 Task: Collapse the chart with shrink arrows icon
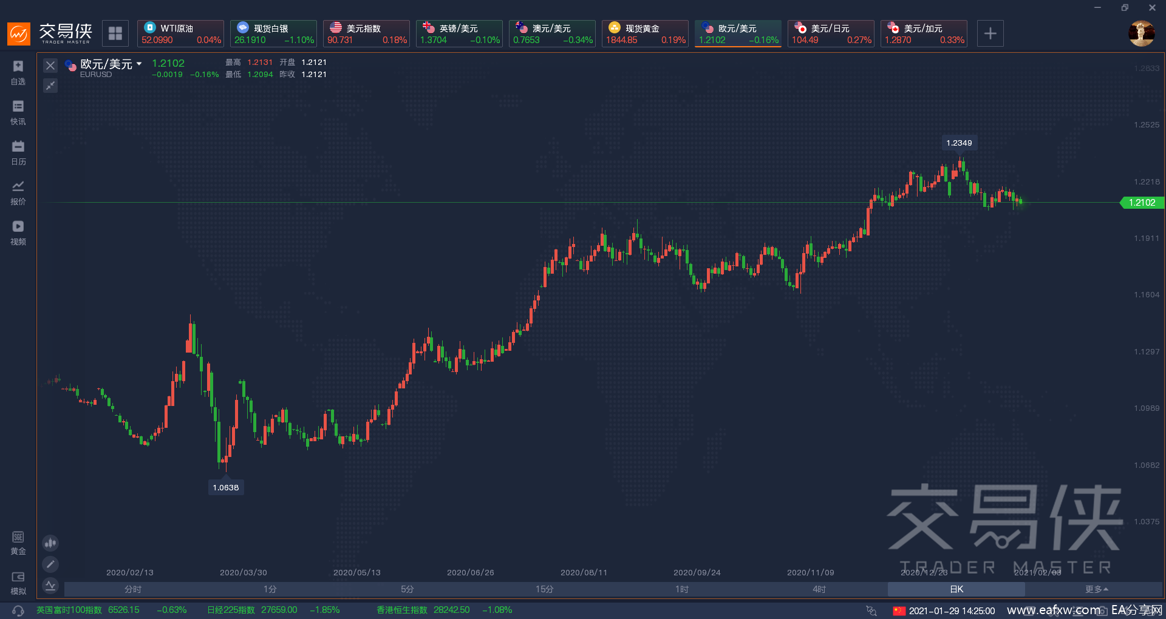[x=50, y=86]
